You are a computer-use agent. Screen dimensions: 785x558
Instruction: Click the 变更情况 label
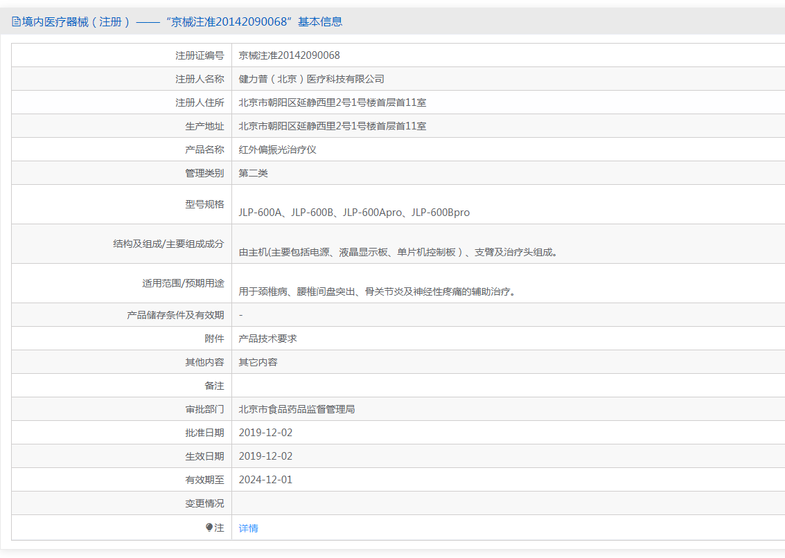[x=205, y=503]
